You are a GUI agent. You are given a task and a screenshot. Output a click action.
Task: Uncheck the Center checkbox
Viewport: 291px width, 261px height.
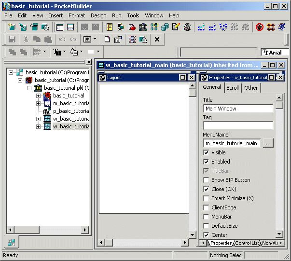pos(206,235)
